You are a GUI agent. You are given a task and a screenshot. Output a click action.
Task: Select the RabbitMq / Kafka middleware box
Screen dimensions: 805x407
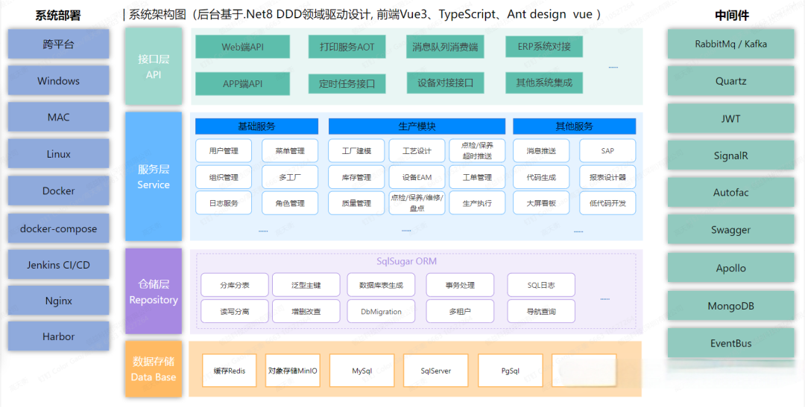(731, 44)
